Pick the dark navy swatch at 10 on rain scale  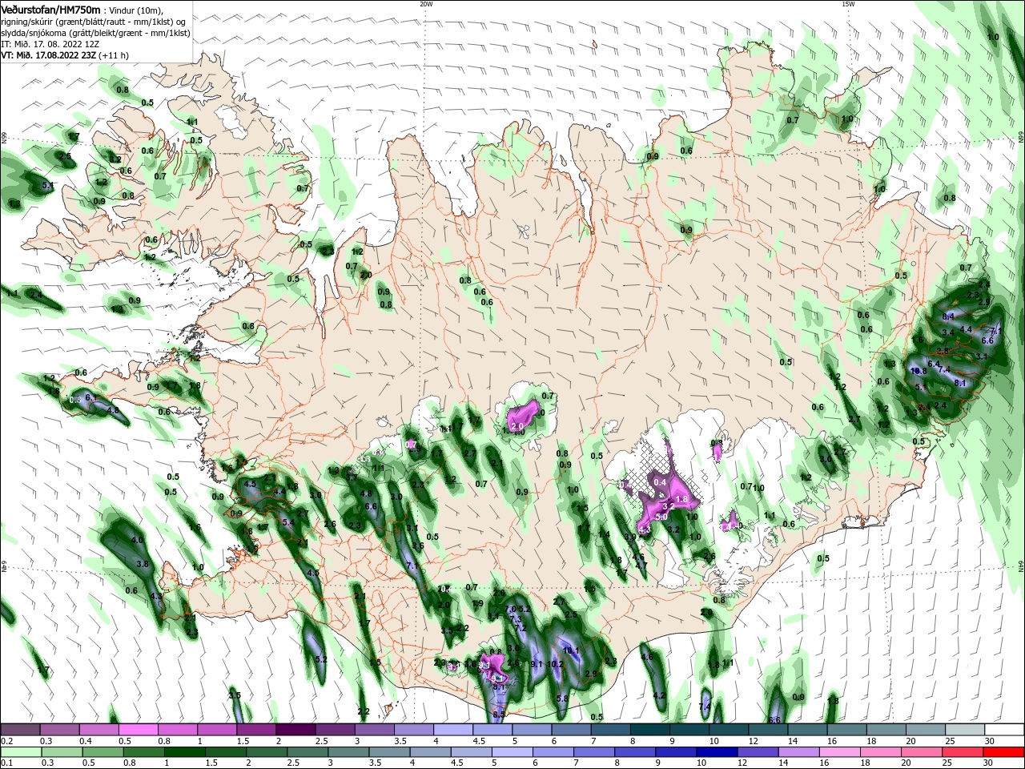coord(715,752)
